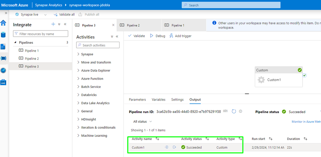Expand all items in Integrate panel

coord(59,24)
